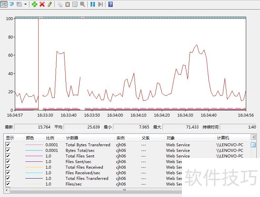Click the Total Bytes Transferred color line

point(34,145)
